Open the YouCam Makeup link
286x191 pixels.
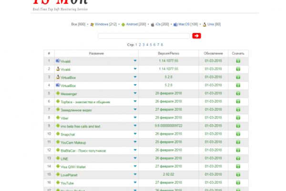(x=73, y=142)
